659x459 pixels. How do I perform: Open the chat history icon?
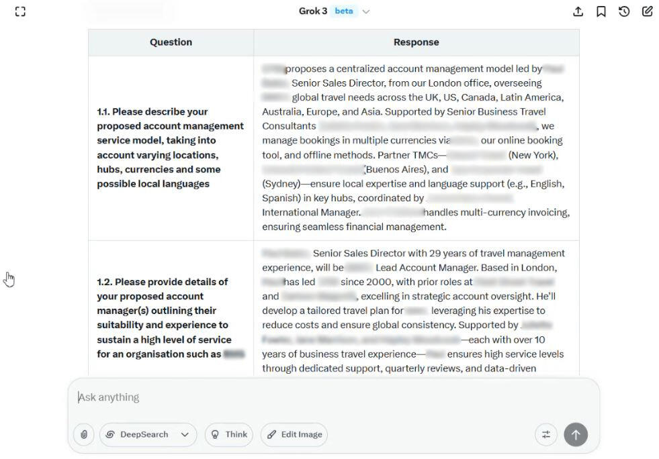pyautogui.click(x=623, y=11)
